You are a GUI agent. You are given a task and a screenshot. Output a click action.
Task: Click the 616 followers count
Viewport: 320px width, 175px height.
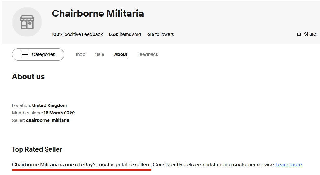[161, 34]
